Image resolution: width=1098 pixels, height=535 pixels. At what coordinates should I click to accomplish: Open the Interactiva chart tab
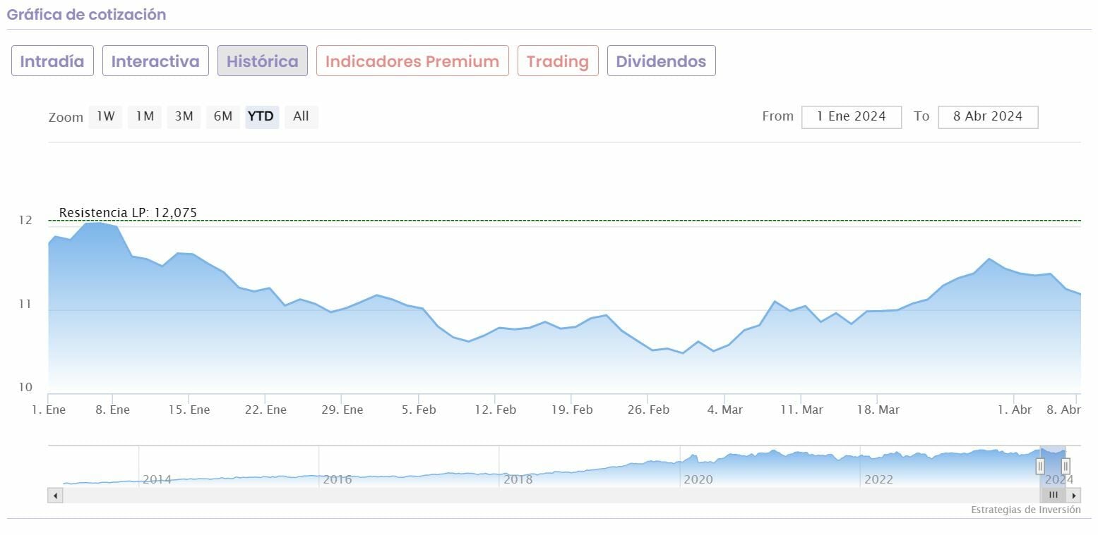pyautogui.click(x=155, y=61)
